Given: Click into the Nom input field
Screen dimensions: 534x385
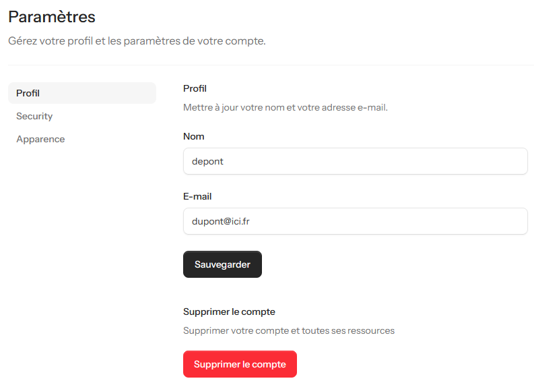Looking at the screenshot, I should [355, 161].
